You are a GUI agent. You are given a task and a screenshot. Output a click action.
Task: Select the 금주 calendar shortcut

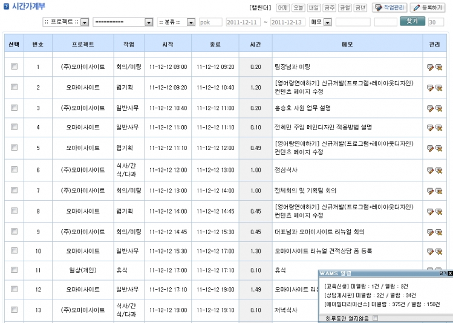pos(330,7)
